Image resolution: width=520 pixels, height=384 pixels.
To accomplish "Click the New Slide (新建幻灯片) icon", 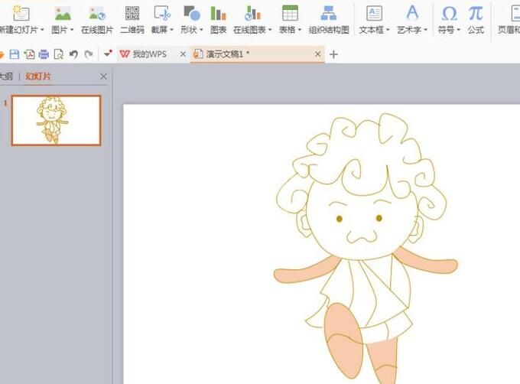I will click(x=21, y=13).
